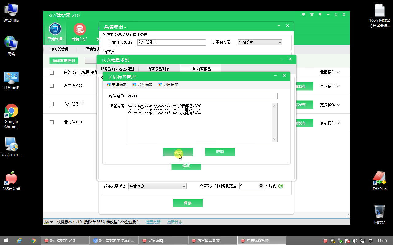Click the 修改 button
This screenshot has width=393, height=245.
tap(186, 167)
